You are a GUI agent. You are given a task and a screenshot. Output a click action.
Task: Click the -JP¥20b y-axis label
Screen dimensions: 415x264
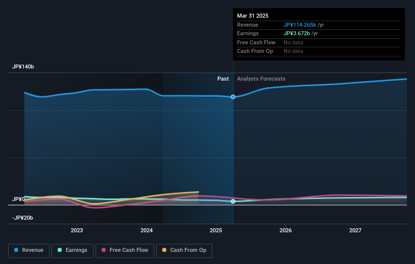pos(23,218)
